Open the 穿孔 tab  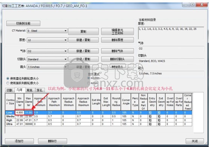40,90
